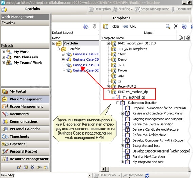Viewport: 194px width, 178px height.
Task: Select WBS Plans (All) tree item
Action: (x=26, y=57)
